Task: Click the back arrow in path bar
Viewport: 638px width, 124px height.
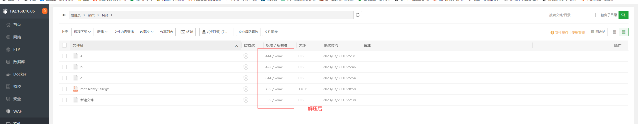Action: pyautogui.click(x=64, y=15)
